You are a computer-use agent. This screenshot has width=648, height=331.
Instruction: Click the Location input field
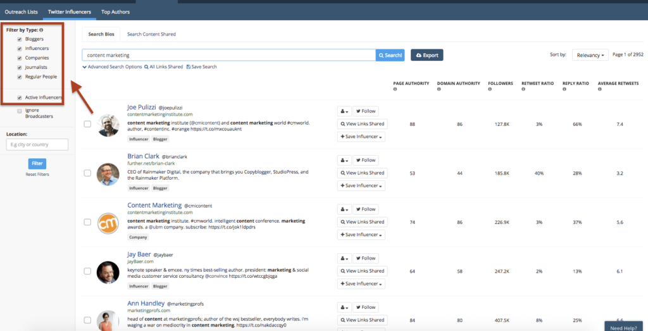[x=37, y=145]
